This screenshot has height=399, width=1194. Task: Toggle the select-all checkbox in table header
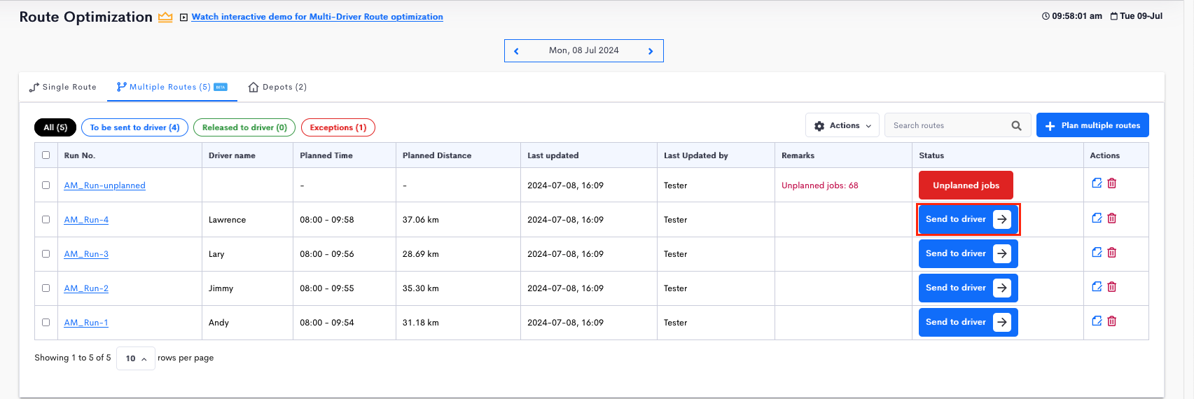(x=46, y=155)
